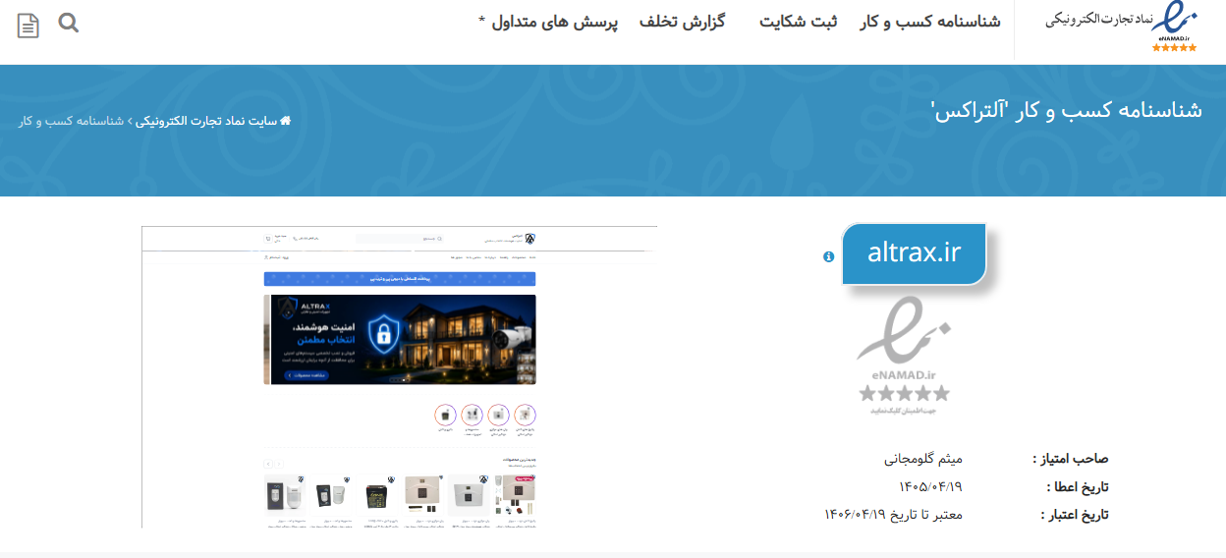This screenshot has width=1226, height=558.
Task: Open شناسنامه کسب و کار menu
Action: [x=930, y=21]
